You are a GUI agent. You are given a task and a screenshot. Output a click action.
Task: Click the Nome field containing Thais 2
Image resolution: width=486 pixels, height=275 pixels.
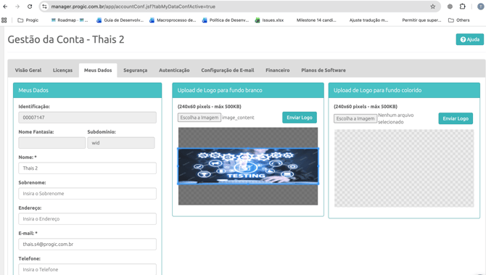pos(87,168)
